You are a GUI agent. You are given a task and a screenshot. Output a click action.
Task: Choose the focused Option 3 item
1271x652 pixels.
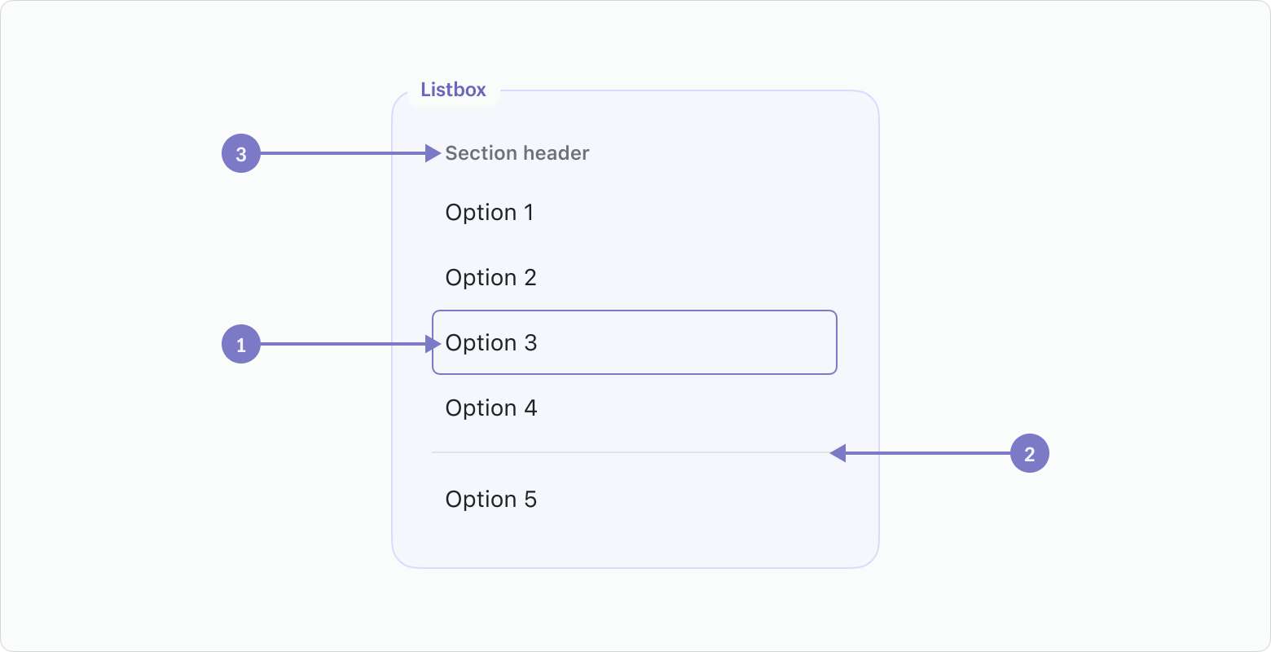[634, 342]
